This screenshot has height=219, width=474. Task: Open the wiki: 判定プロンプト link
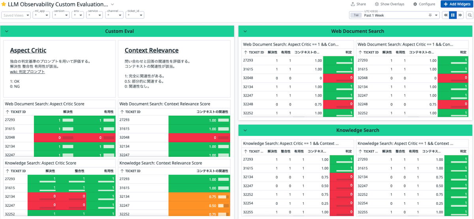27,72
